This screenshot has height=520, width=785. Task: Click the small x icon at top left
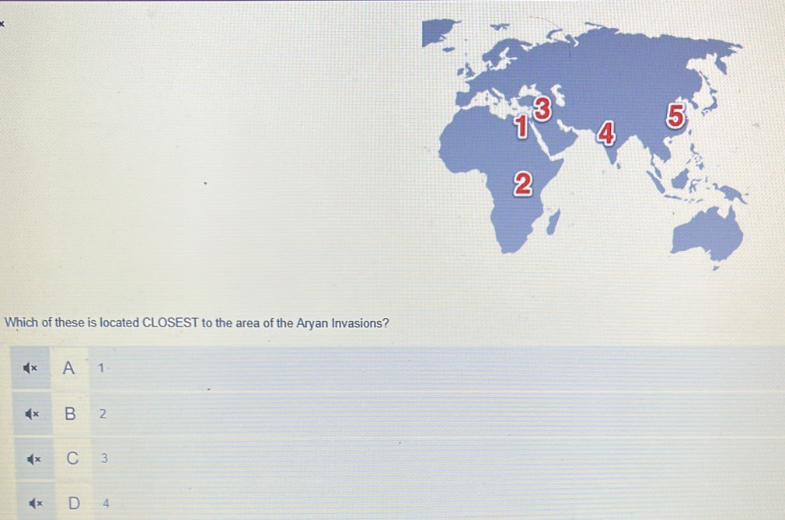coord(3,23)
